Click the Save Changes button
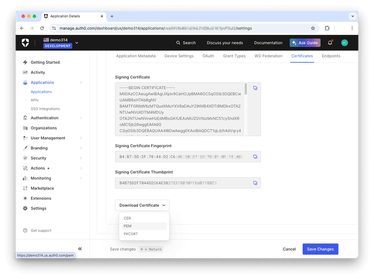Image resolution: width=374 pixels, height=279 pixels. 320,249
